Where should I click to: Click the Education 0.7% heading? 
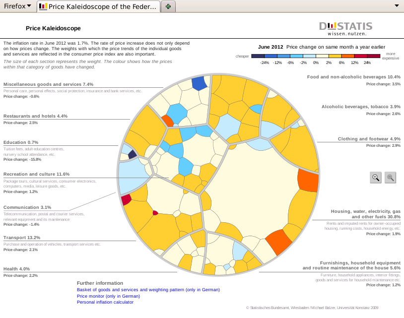(21, 142)
